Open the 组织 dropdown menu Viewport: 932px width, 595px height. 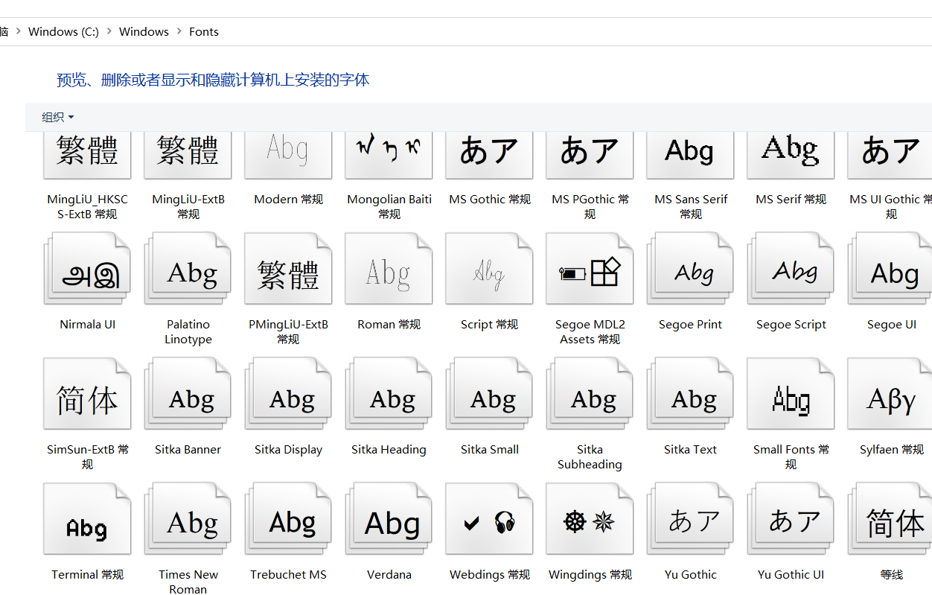[58, 117]
